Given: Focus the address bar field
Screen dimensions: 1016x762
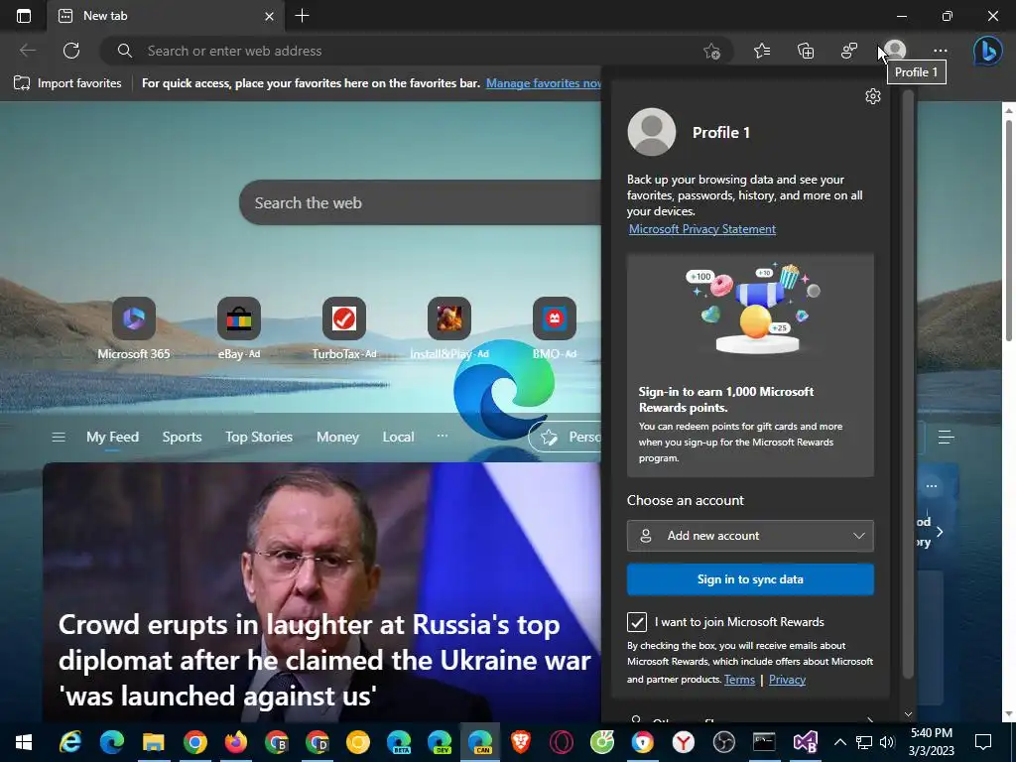Looking at the screenshot, I should [x=415, y=51].
